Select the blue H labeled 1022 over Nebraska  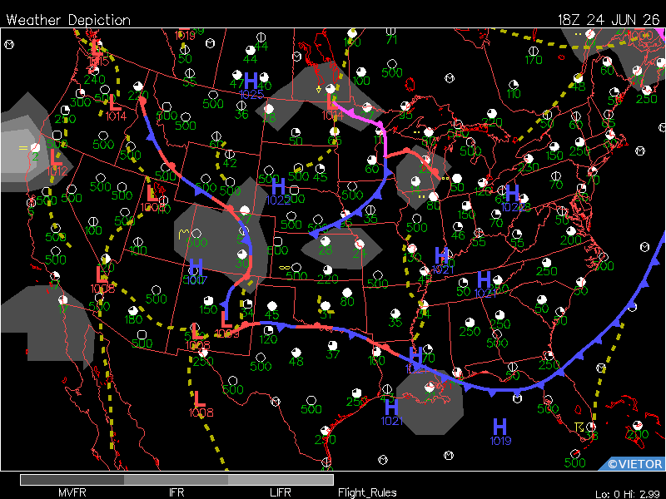pos(278,185)
